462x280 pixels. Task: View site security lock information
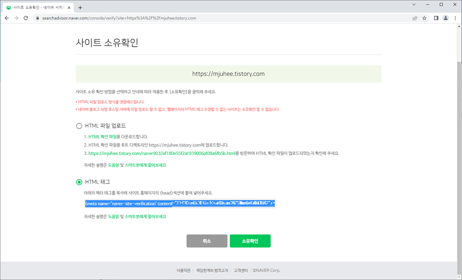37,18
